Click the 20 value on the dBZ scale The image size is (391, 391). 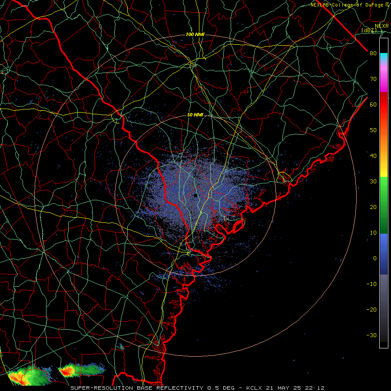pos(373,207)
